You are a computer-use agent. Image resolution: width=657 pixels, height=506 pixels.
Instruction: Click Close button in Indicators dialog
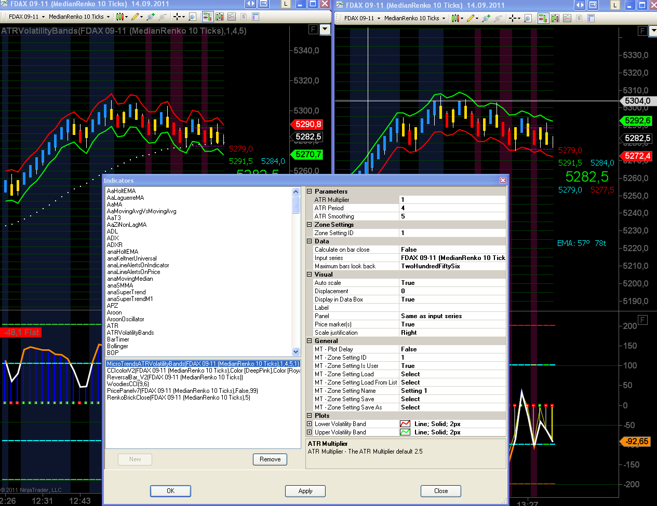(x=441, y=491)
